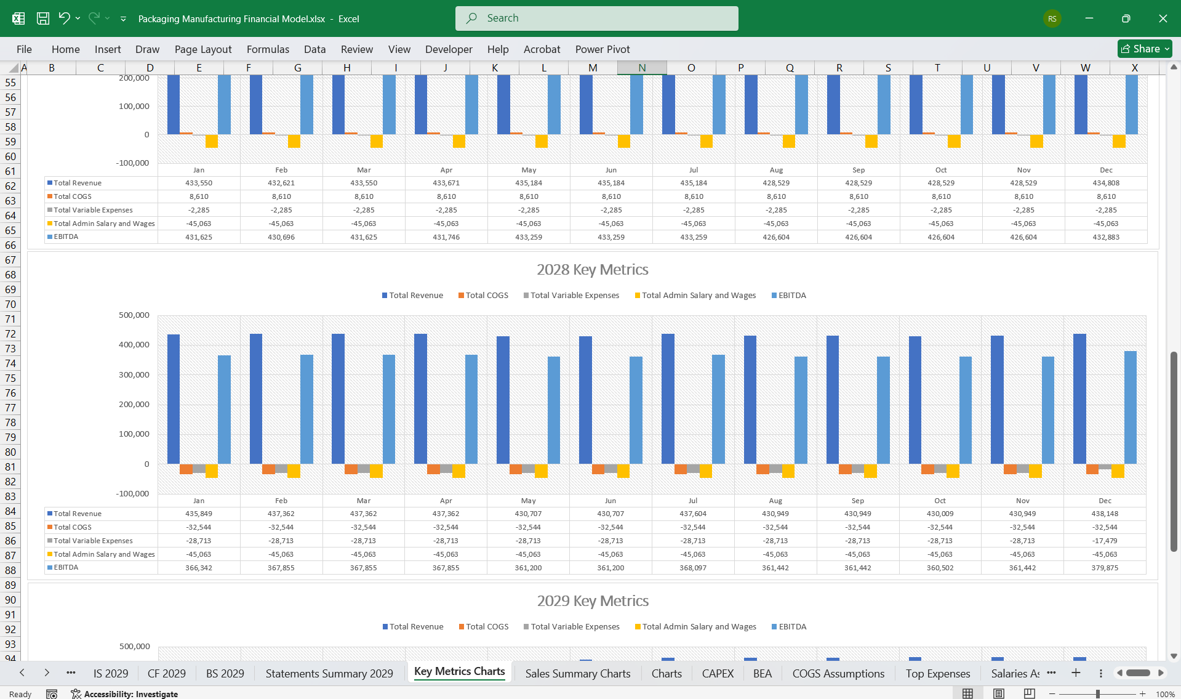Switch to Normal view icon
The height and width of the screenshot is (699, 1181).
967,694
